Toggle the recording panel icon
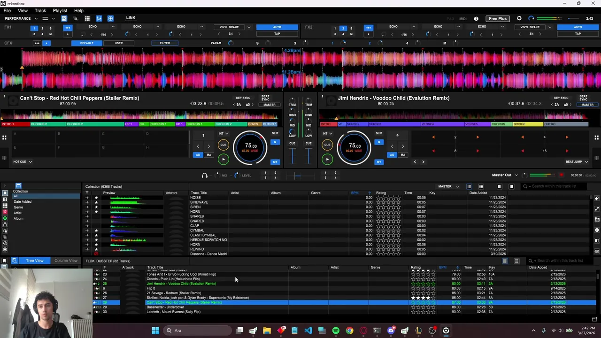Screen dimensions: 601x338 (110, 18)
